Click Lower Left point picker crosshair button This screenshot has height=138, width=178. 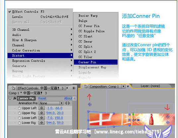(41, 118)
